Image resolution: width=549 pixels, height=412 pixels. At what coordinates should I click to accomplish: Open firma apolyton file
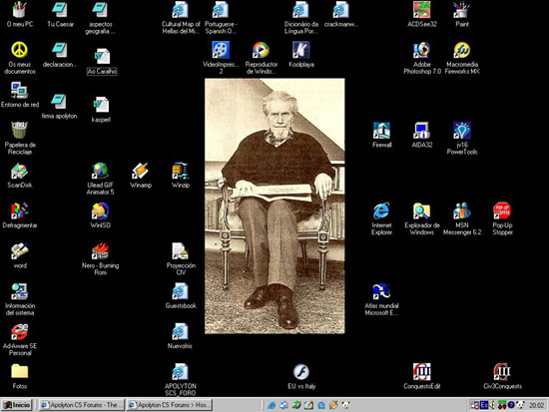59,102
